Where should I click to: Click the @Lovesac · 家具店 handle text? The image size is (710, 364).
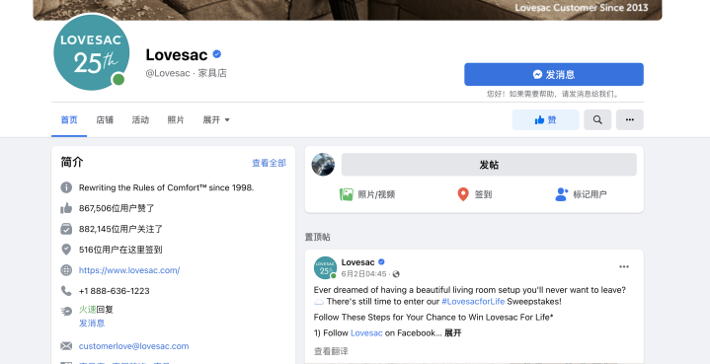(186, 73)
